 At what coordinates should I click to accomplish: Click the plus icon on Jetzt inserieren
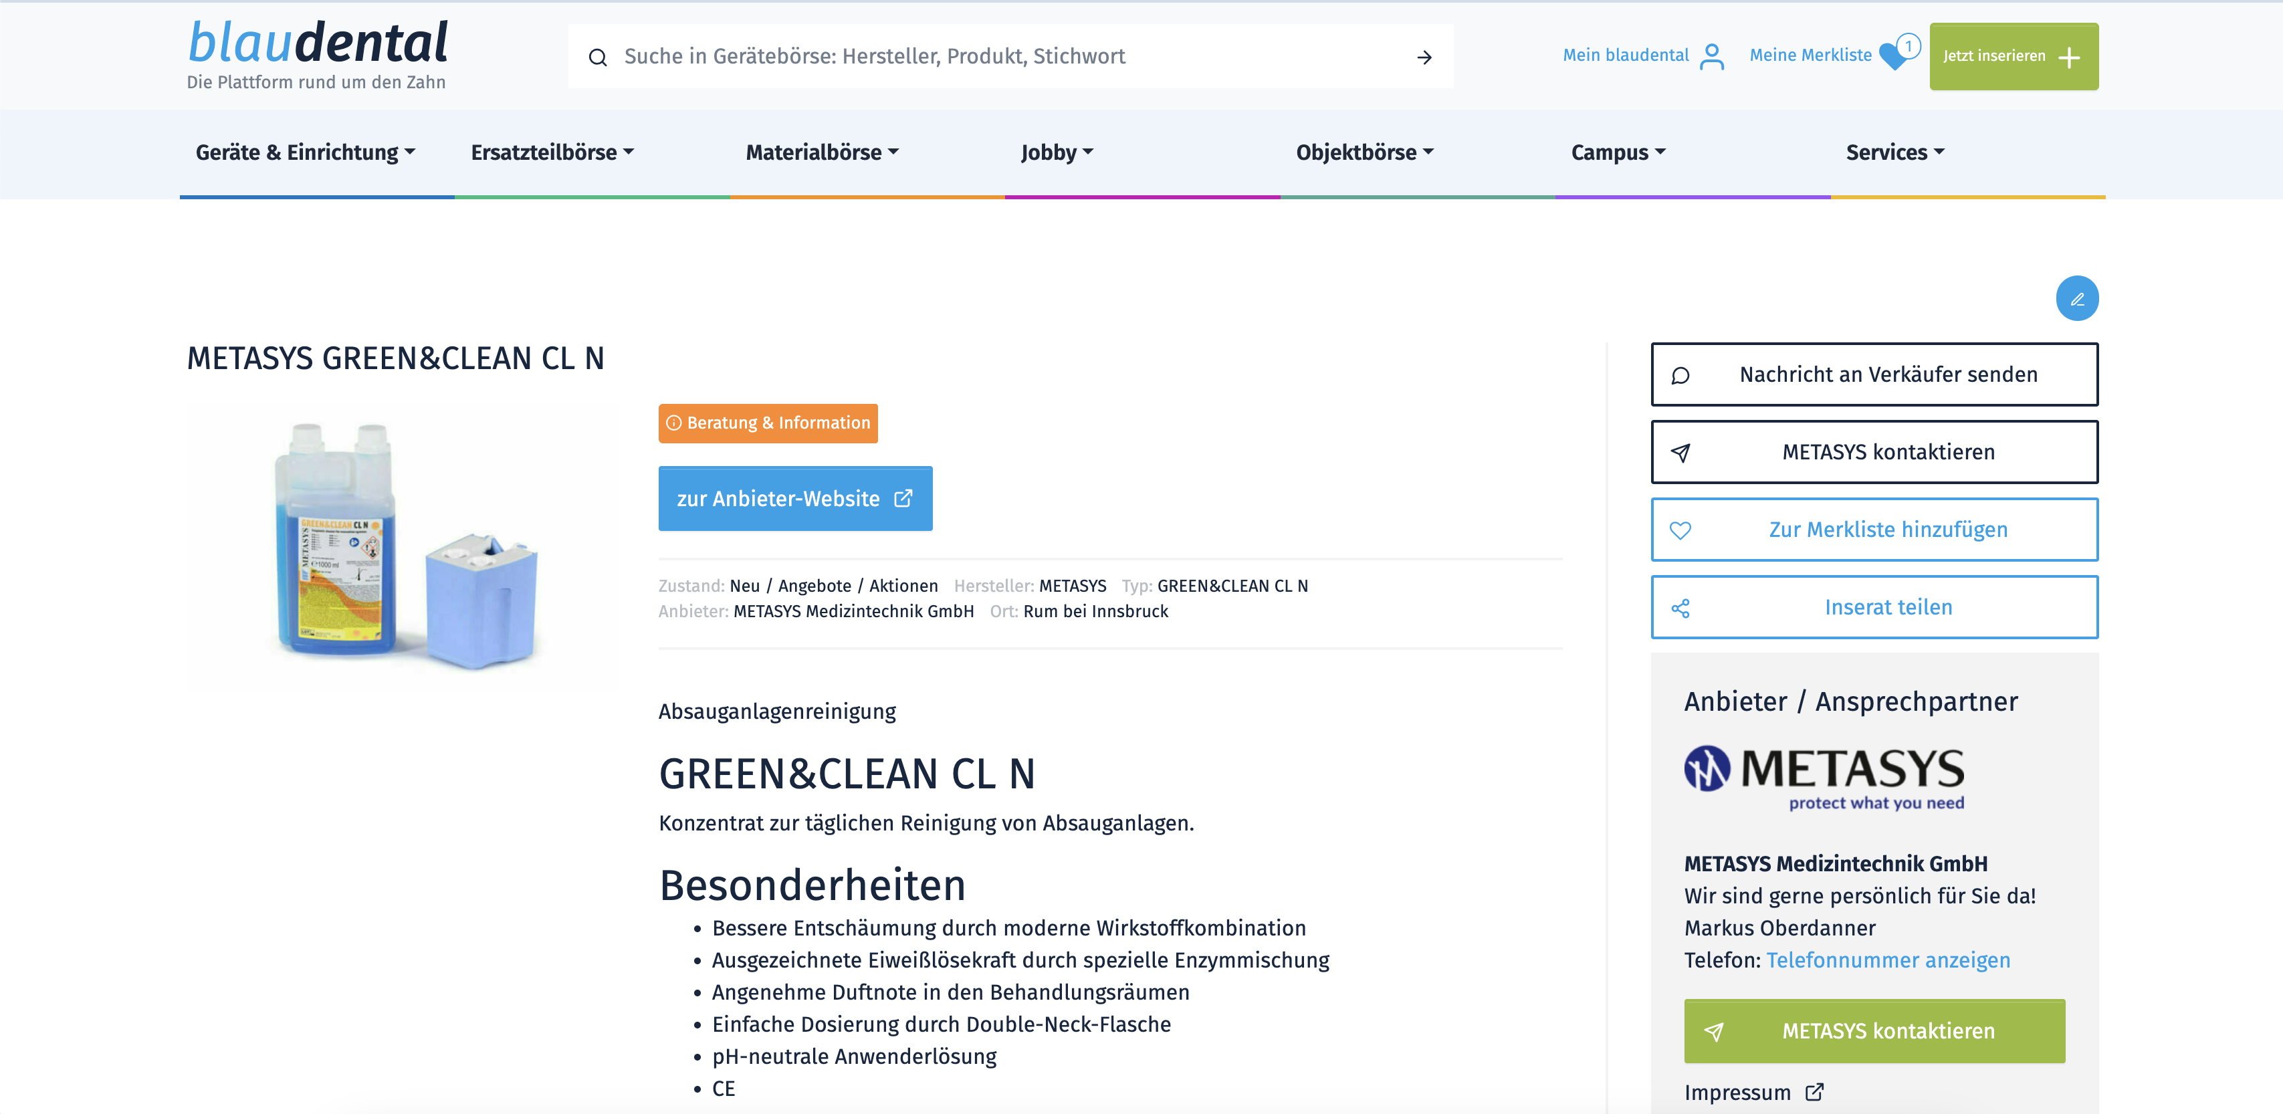[2070, 58]
